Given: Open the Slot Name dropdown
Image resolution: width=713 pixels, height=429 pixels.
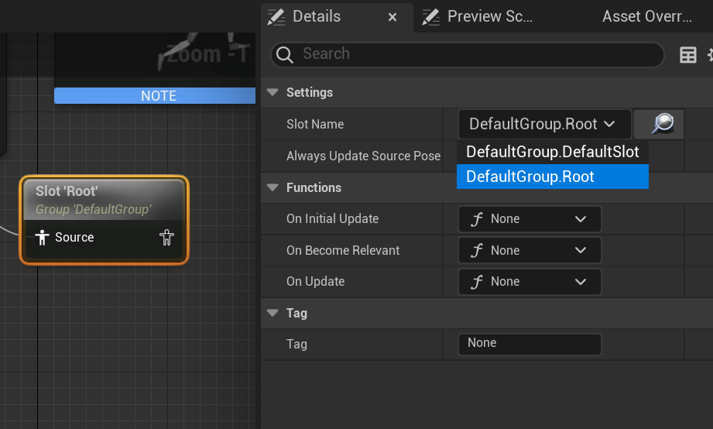Looking at the screenshot, I should (543, 124).
